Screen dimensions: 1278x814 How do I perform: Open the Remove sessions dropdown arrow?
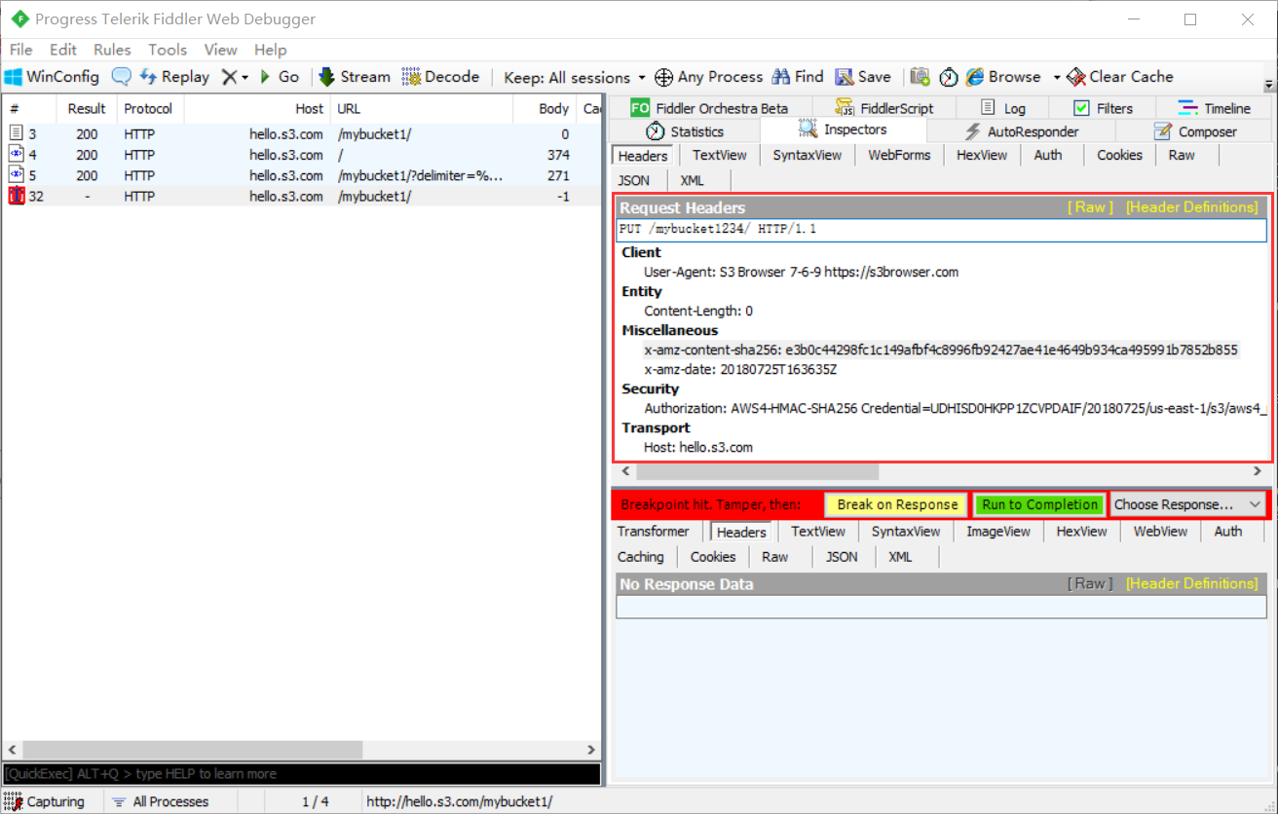pyautogui.click(x=244, y=77)
